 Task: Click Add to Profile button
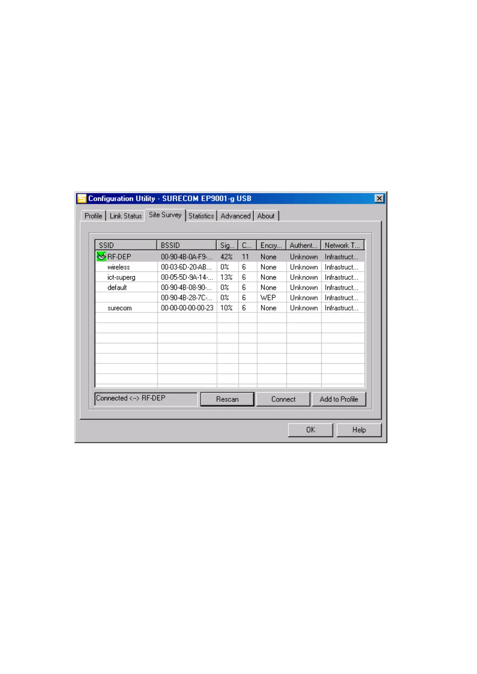click(x=339, y=399)
